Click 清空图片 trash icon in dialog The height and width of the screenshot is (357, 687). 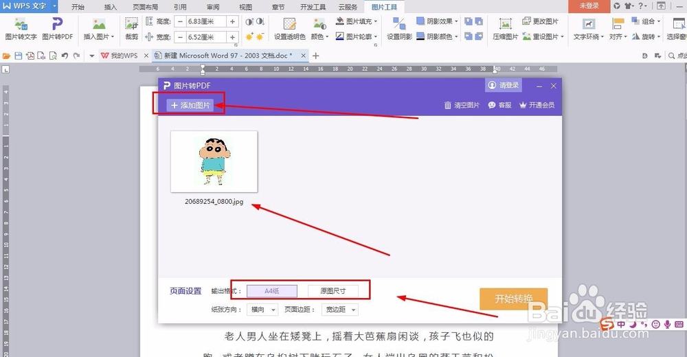(x=462, y=105)
